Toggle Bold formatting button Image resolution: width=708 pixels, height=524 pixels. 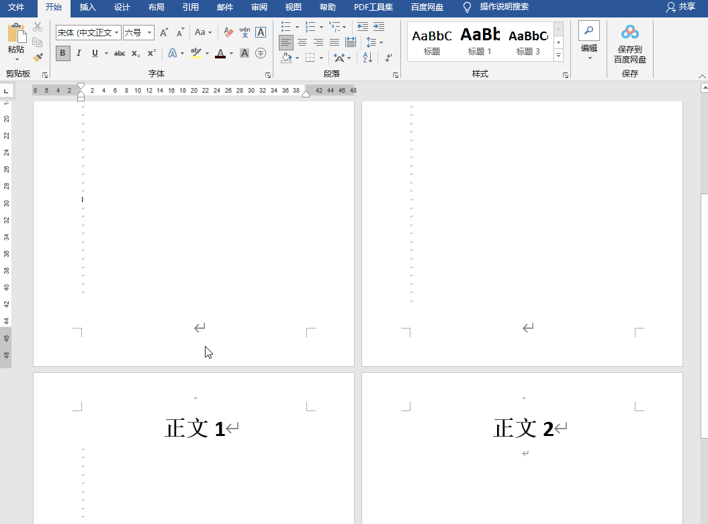coord(62,53)
